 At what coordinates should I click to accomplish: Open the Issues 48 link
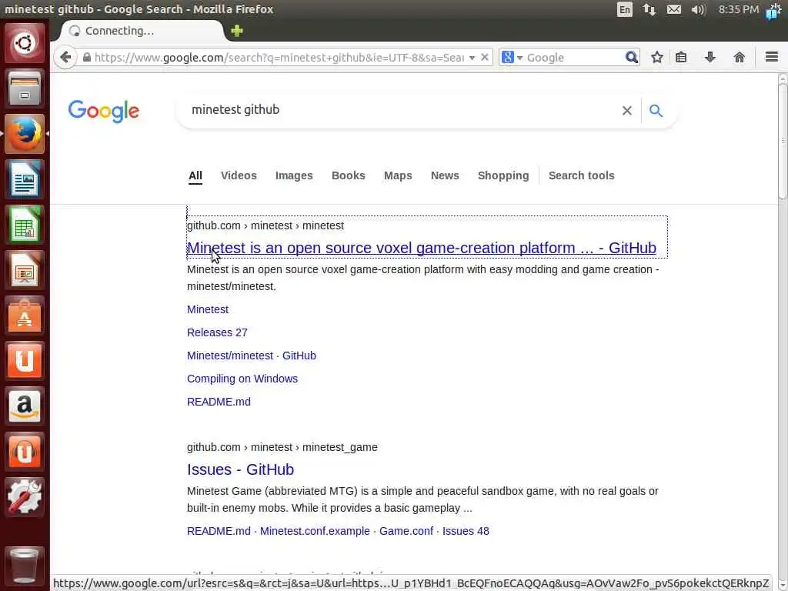pyautogui.click(x=466, y=531)
